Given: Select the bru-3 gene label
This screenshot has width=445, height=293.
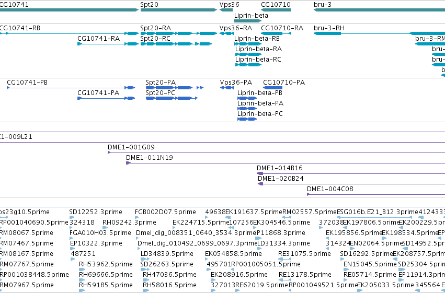Looking at the screenshot, I should click(x=323, y=5).
